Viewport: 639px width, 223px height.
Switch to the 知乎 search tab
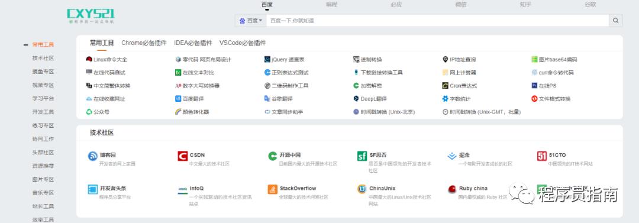coord(525,5)
